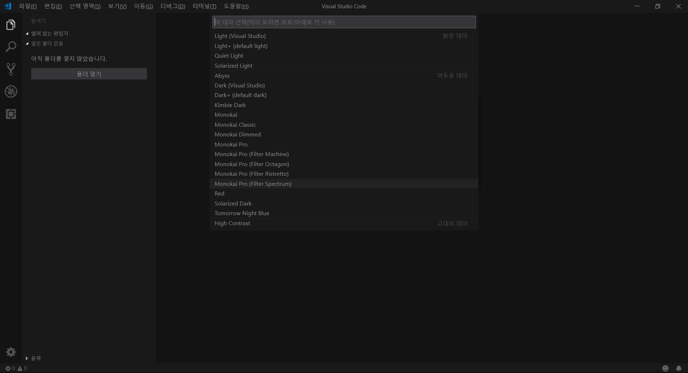Select Monokai Pro (Filter Machine) theme
This screenshot has height=373, width=688.
pyautogui.click(x=344, y=154)
